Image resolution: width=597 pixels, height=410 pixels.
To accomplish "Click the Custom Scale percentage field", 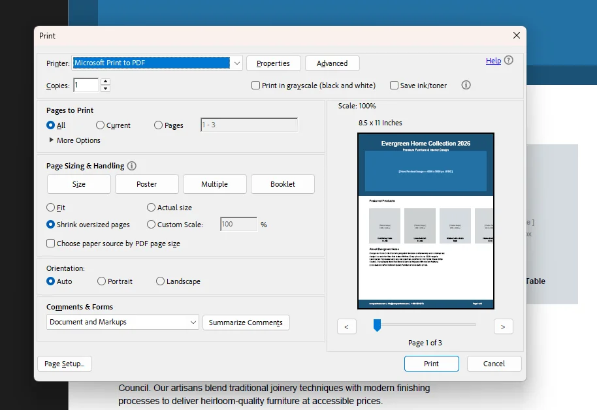I will tap(238, 224).
